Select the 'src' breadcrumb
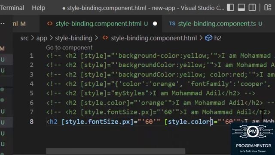275x155 pixels. 24,38
